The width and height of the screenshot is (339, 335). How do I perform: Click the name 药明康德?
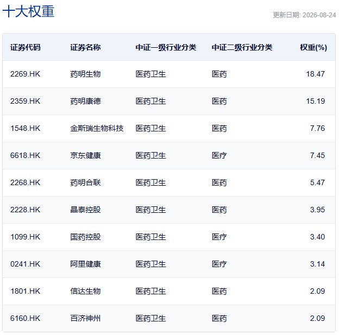(x=85, y=101)
